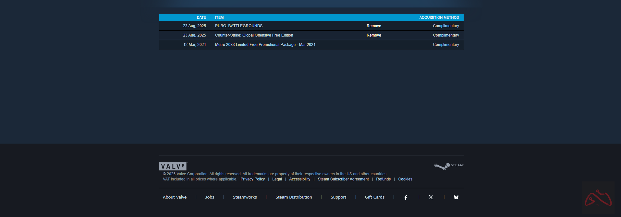Open the Cookies link
Screen dimensions: 621x217
click(x=405, y=179)
